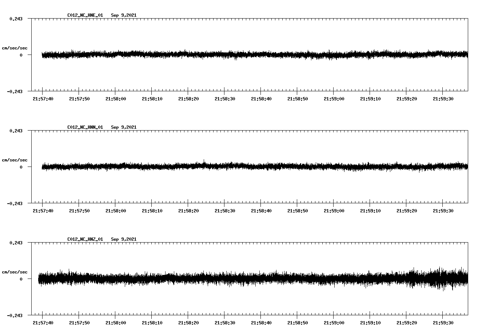The width and height of the screenshot is (494, 336).
Task: Click the -0.243 lower limit on HNZ plot
Action: (x=15, y=315)
